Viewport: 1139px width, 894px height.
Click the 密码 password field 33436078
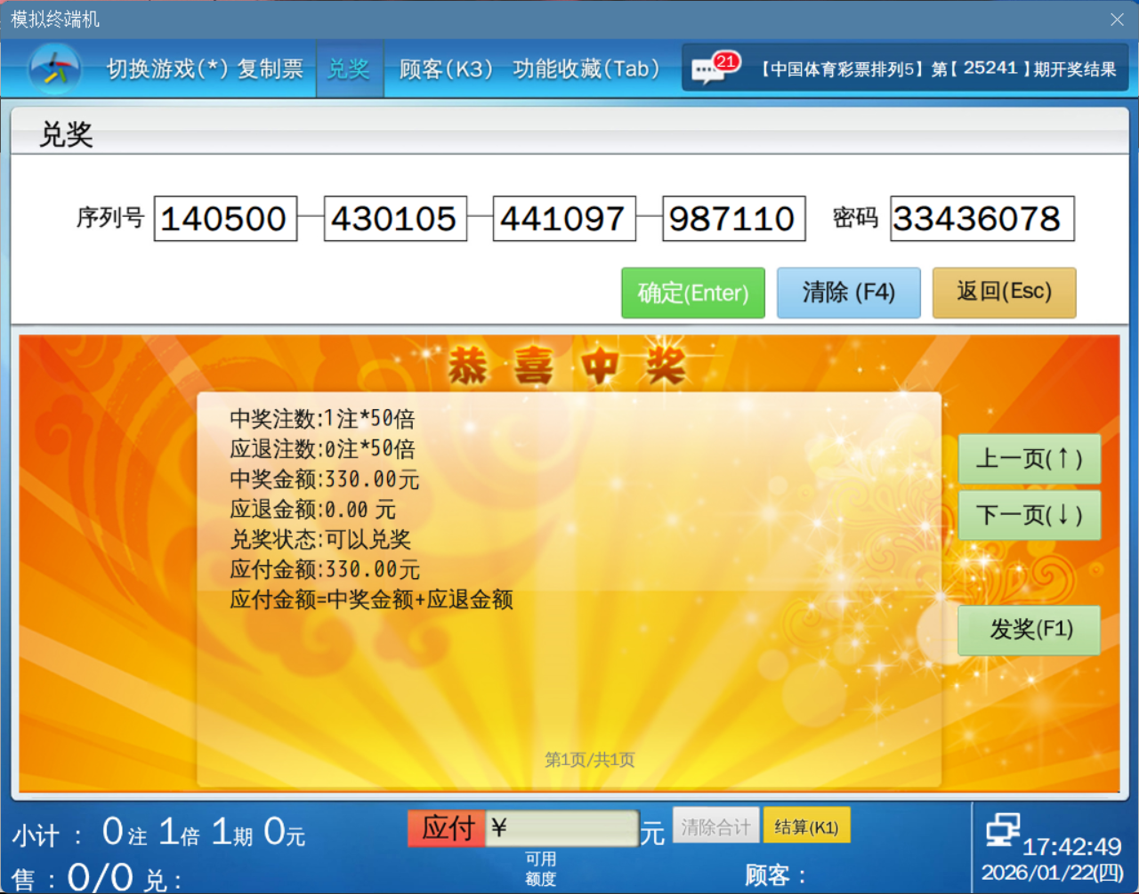click(x=981, y=219)
